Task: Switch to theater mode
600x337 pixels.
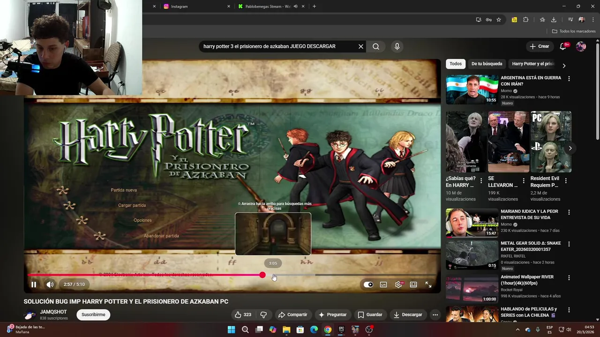Action: click(x=413, y=285)
